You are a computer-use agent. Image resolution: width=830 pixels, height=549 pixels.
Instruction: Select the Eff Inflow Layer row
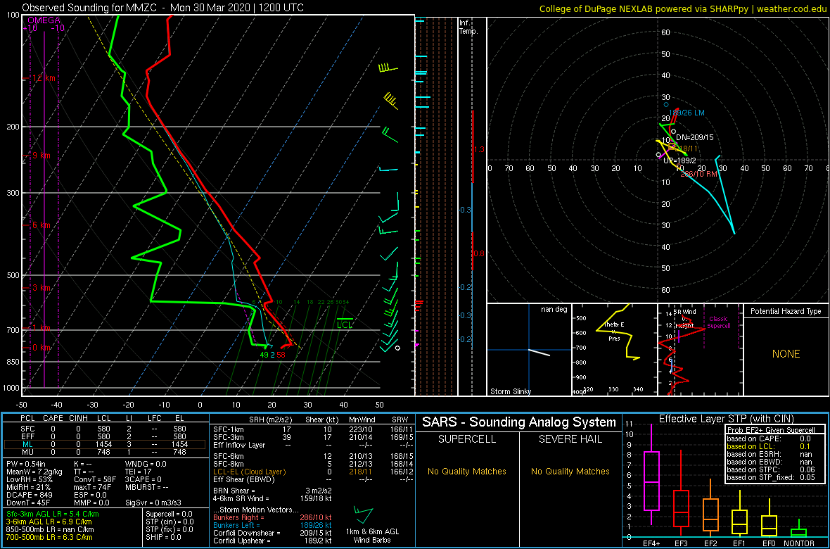312,444
